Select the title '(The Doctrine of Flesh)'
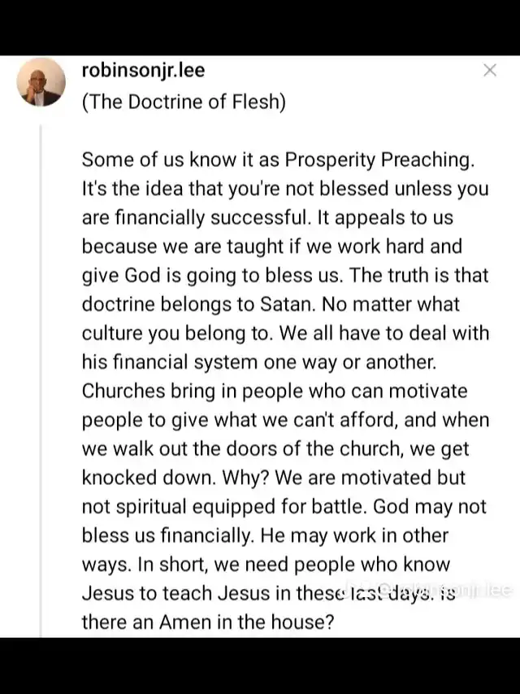520x694 pixels. coord(184,103)
